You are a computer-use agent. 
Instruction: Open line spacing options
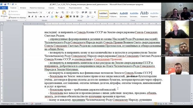82,16
